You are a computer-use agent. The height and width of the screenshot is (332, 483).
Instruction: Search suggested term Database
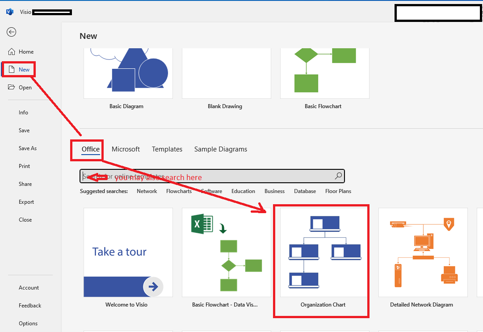coord(305,191)
